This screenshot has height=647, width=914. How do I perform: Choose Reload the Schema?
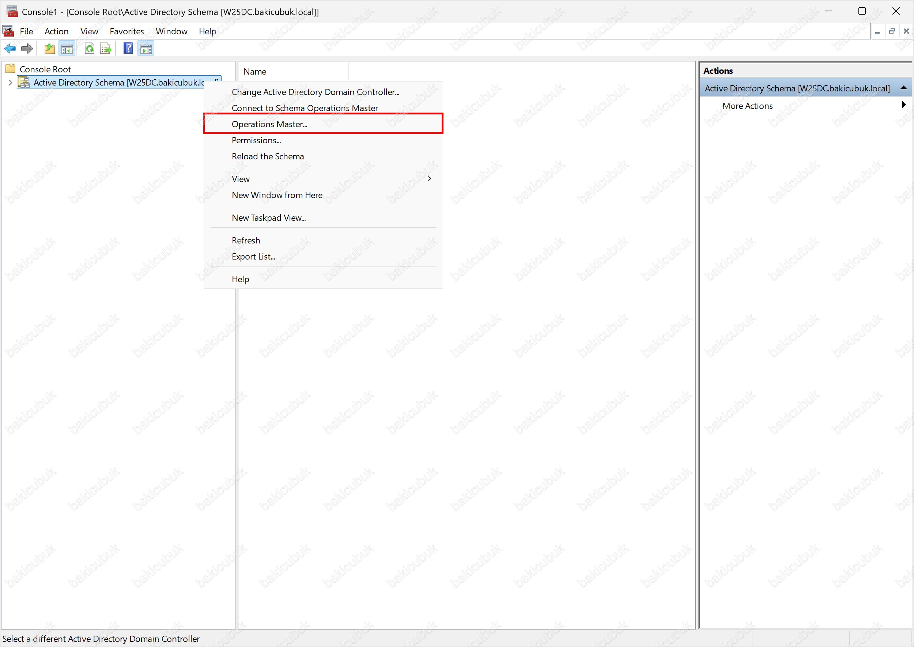tap(323, 156)
